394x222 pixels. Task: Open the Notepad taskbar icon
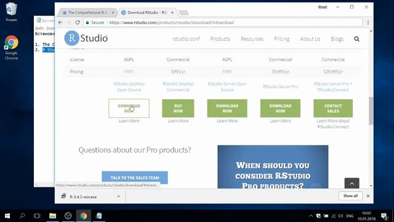coord(98,216)
